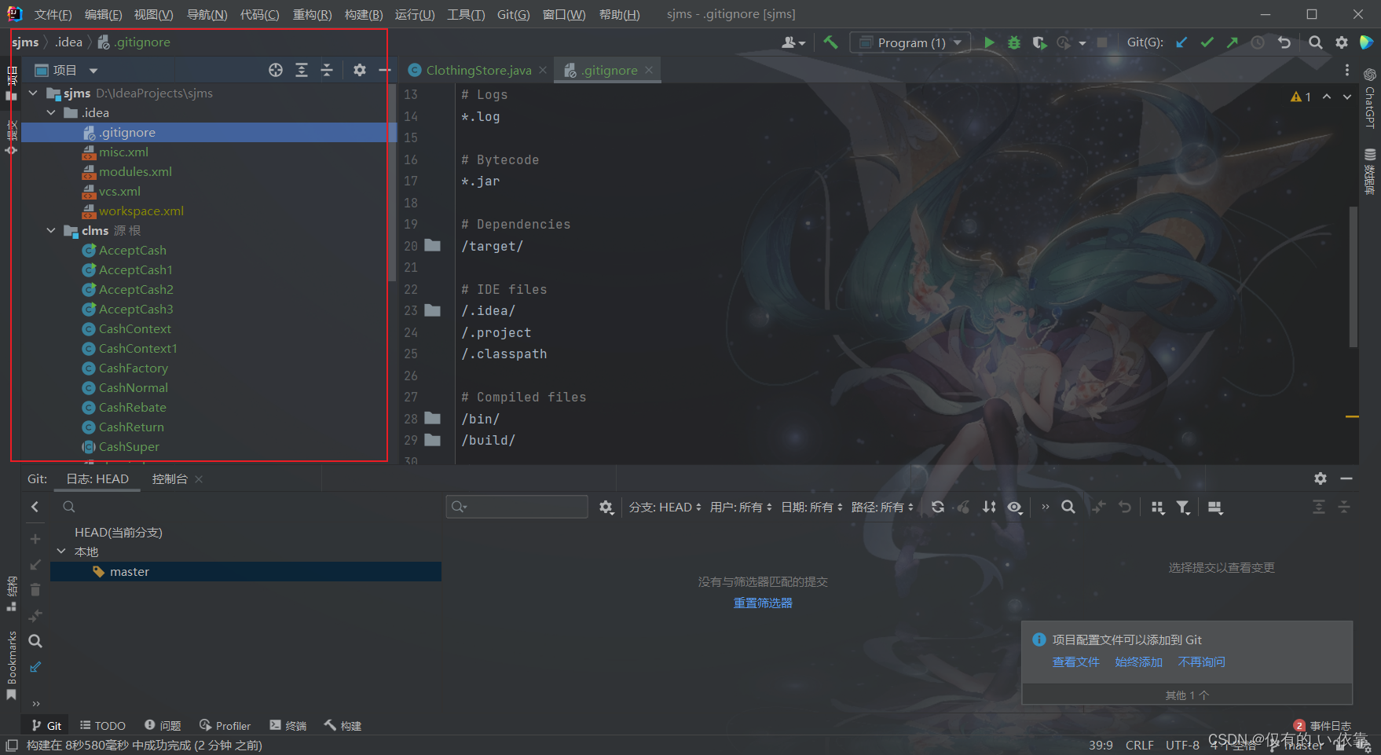Click 查看文件 in notification
The width and height of the screenshot is (1381, 755).
[1075, 662]
